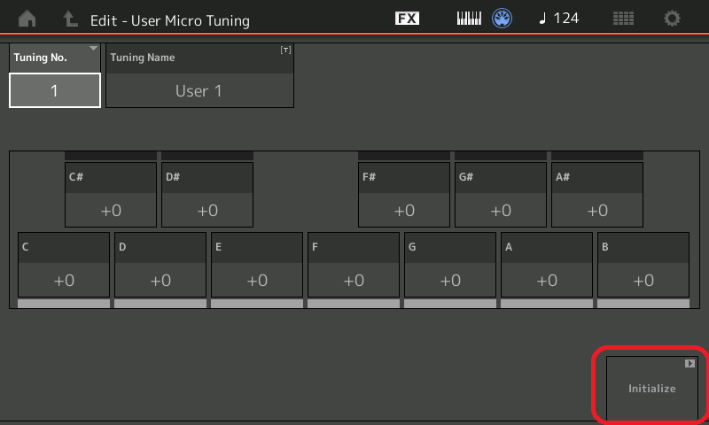709x425 pixels.
Task: Select the E note tuning value
Action: coord(257,280)
